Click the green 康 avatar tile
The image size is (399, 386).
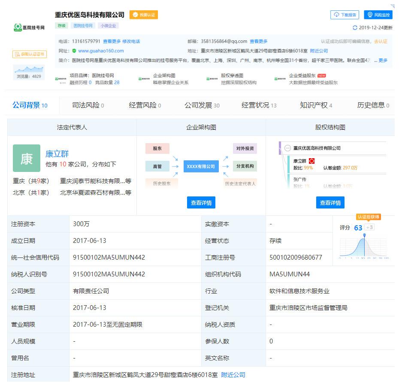click(27, 158)
